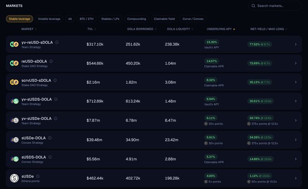The image size is (308, 189).
Task: Open sUSDS-DOLA row chevron
Action: [296, 159]
